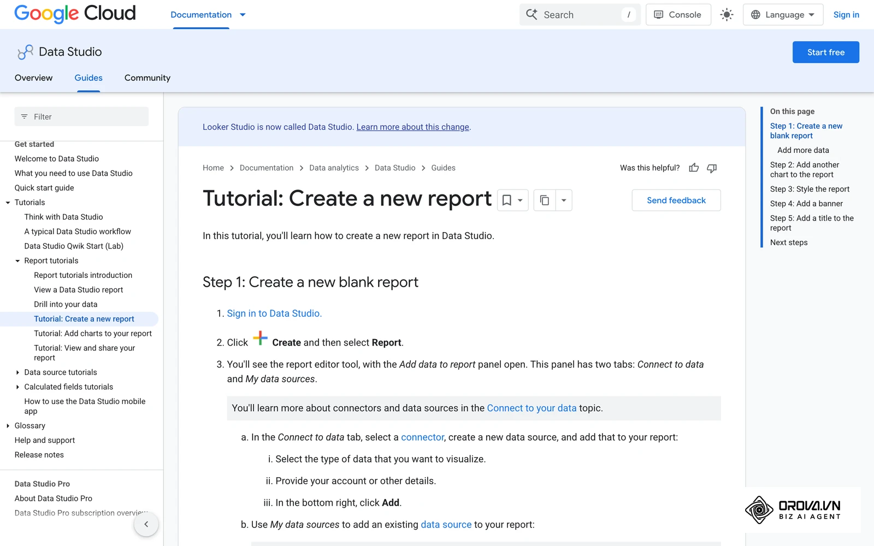874x546 pixels.
Task: Bookmark this page with the bookmark icon
Action: pyautogui.click(x=507, y=200)
